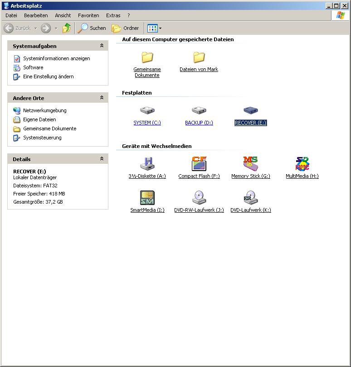This screenshot has width=351, height=367.
Task: Select the SmartMedia (I:) card icon
Action: click(x=147, y=198)
